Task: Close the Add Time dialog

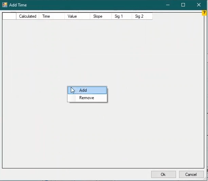Action: [x=199, y=5]
